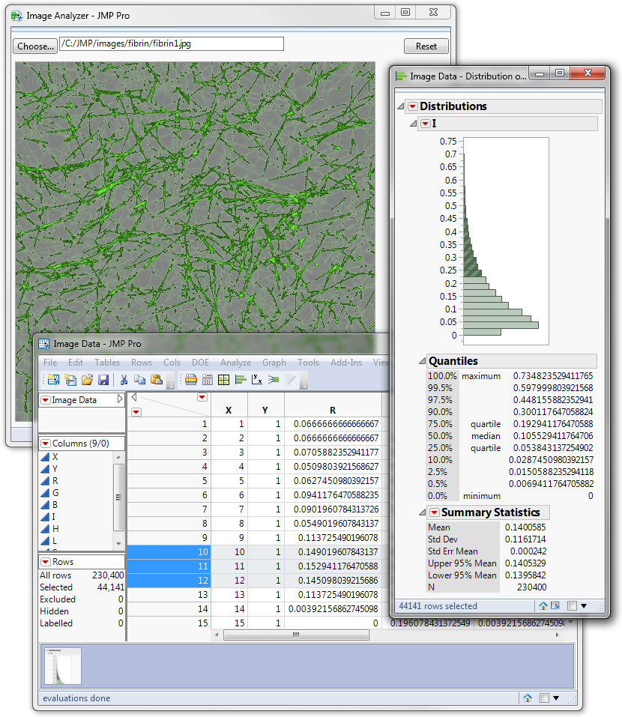Collapse the Quantiles section

(x=422, y=361)
